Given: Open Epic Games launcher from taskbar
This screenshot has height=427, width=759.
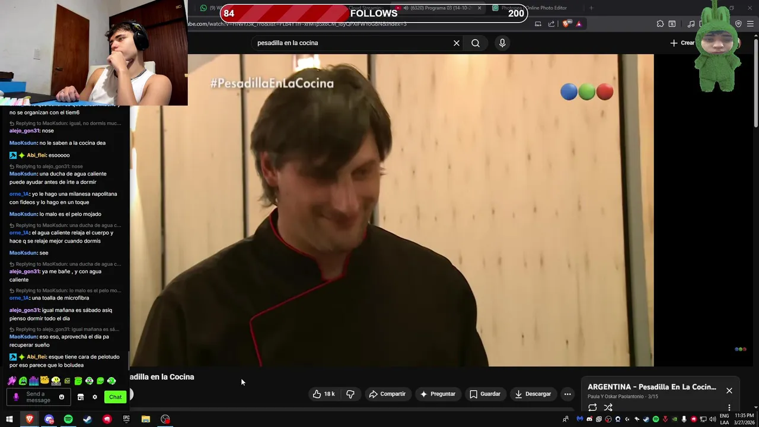Looking at the screenshot, I should [126, 419].
